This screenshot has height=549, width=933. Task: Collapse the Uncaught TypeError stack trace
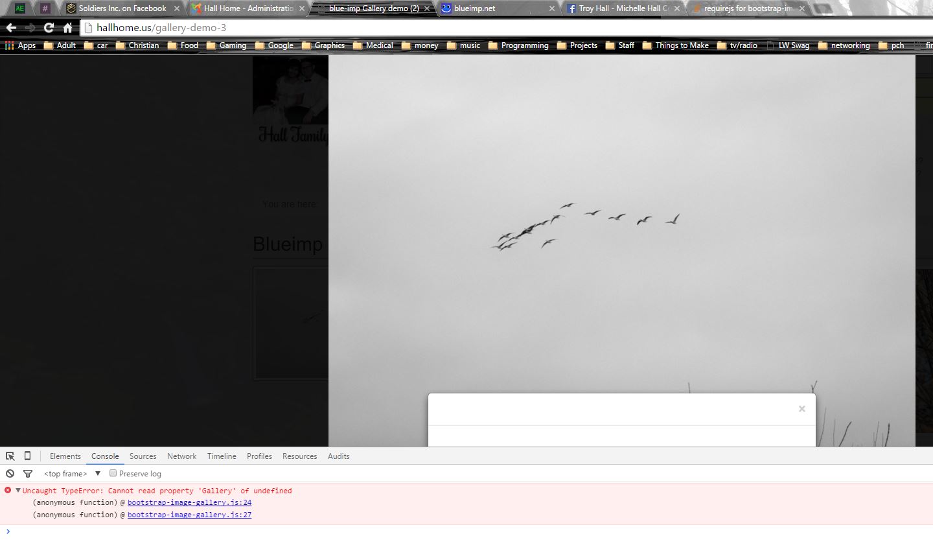(x=18, y=491)
